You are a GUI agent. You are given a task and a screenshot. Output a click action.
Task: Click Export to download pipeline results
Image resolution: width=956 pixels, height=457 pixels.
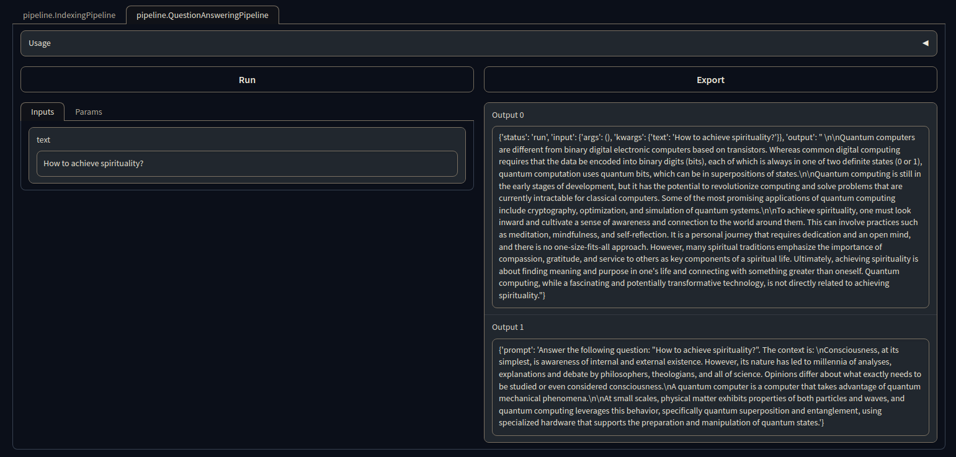click(x=710, y=79)
